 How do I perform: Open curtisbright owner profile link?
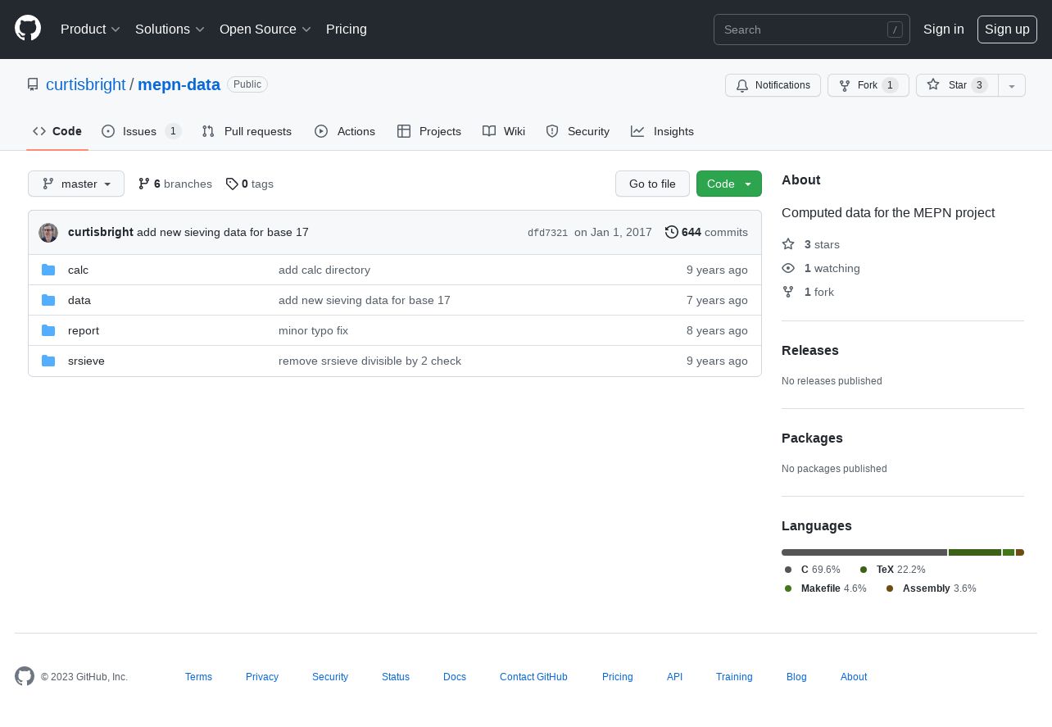(x=86, y=84)
